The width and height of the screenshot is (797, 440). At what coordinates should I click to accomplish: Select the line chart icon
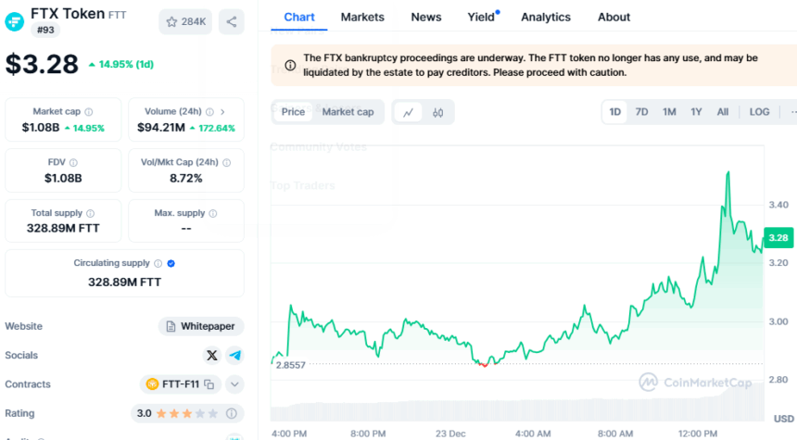(408, 112)
